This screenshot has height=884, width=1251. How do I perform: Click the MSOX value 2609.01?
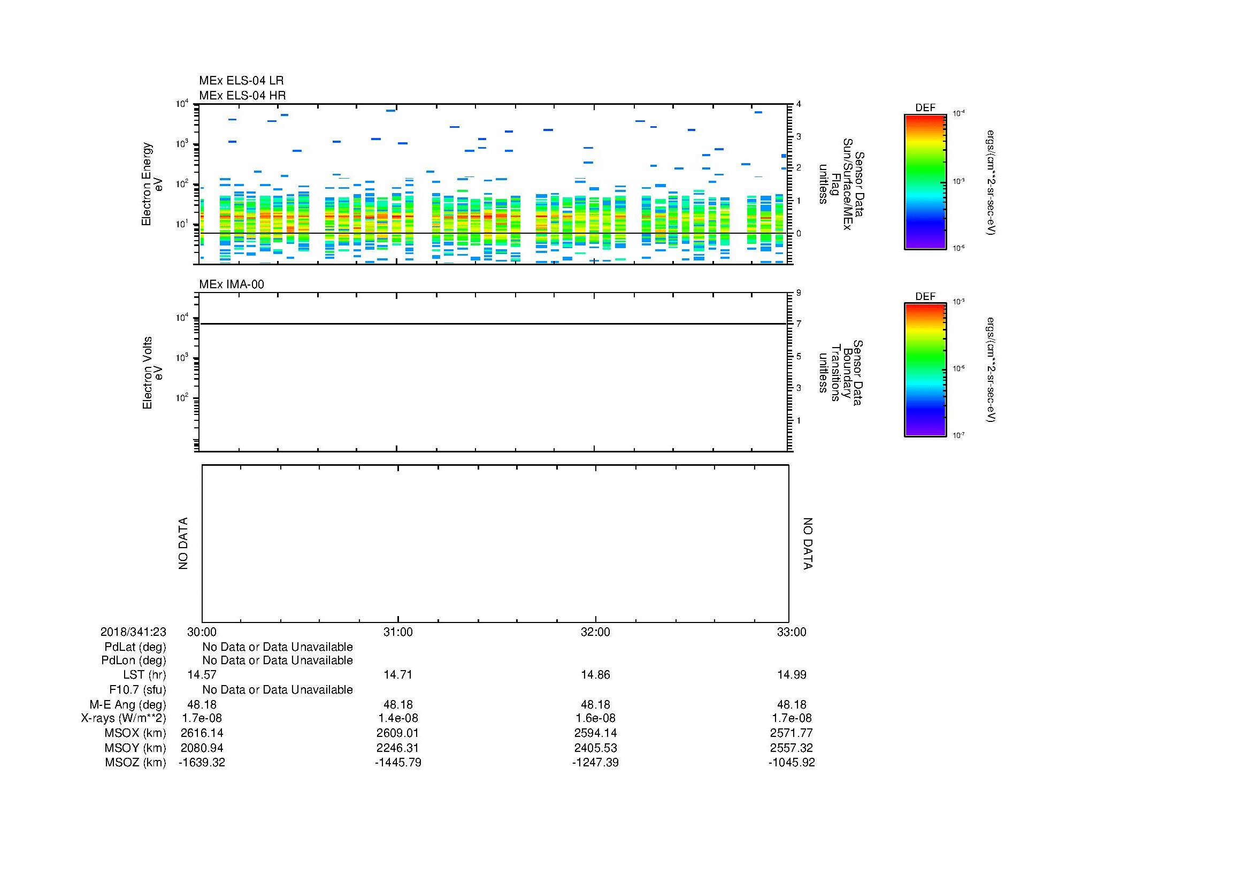(398, 733)
